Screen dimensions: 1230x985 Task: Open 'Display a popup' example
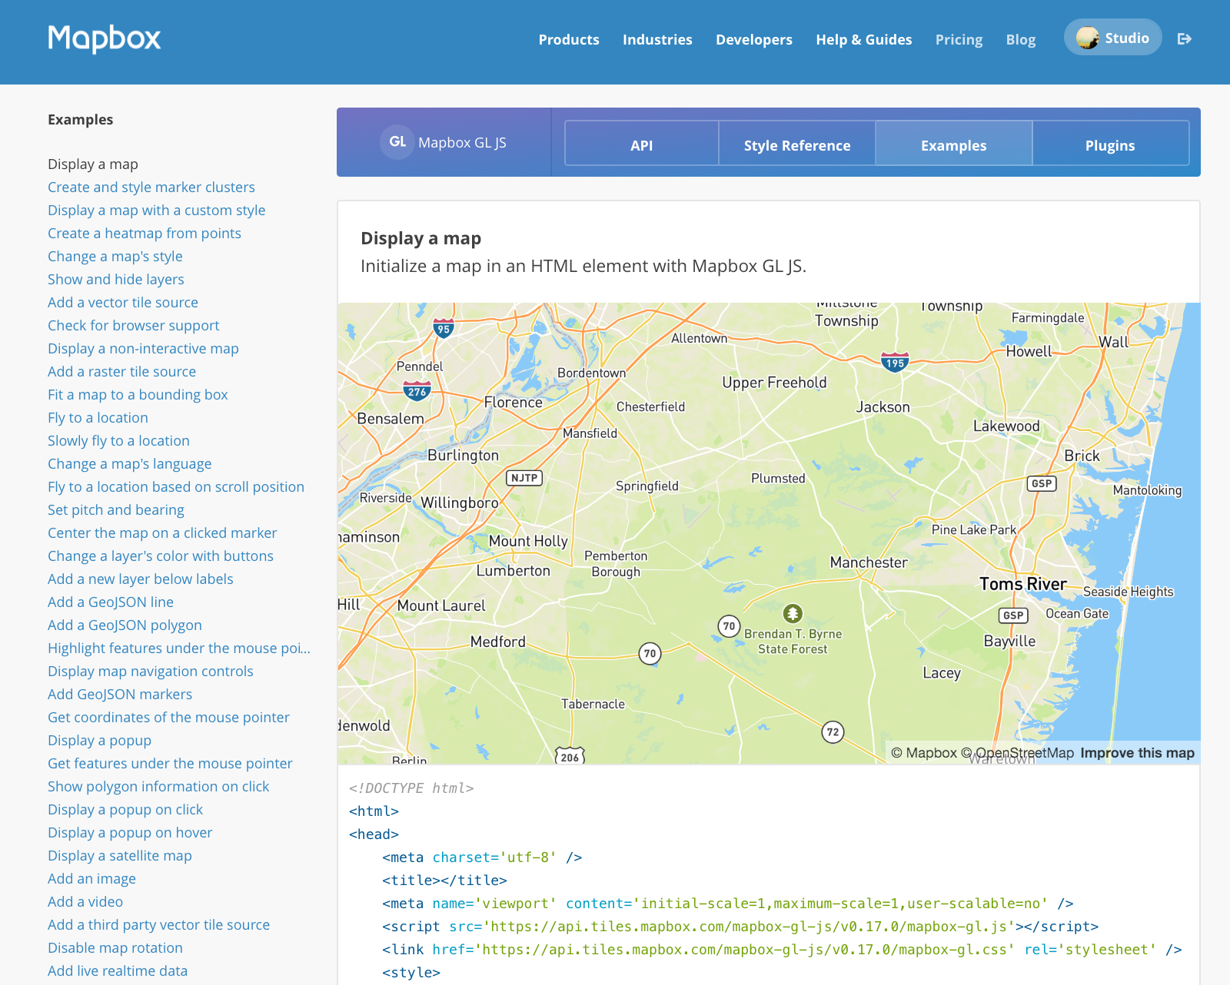[x=99, y=740]
